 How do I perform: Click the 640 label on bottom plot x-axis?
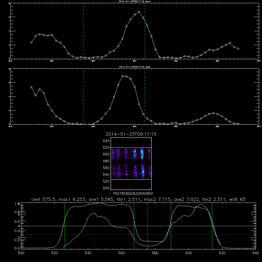coord(256,253)
